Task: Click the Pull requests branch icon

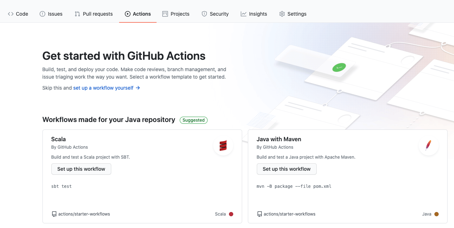Action: [77, 14]
